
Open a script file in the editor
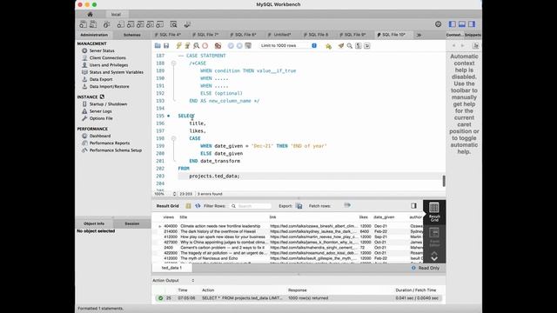click(x=158, y=46)
